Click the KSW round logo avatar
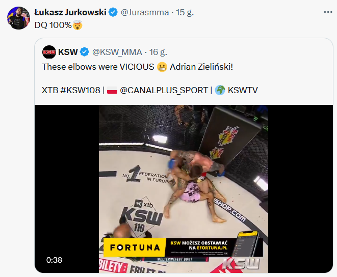The image size is (337, 277). click(x=49, y=52)
